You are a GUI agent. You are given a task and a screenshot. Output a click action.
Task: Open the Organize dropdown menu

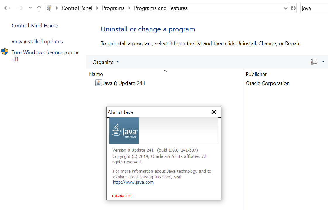click(x=106, y=62)
